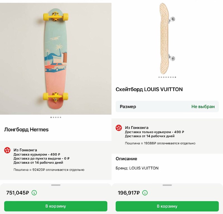Click the Описание section heading
The height and width of the screenshot is (214, 223).
(x=126, y=159)
